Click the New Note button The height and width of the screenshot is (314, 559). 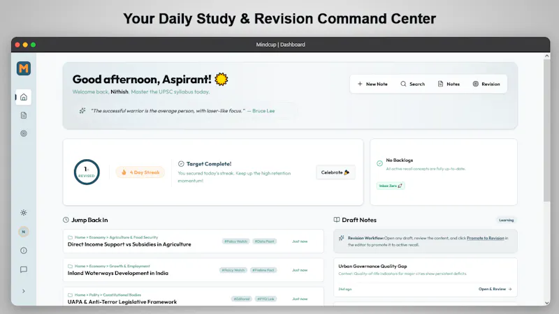pyautogui.click(x=372, y=84)
